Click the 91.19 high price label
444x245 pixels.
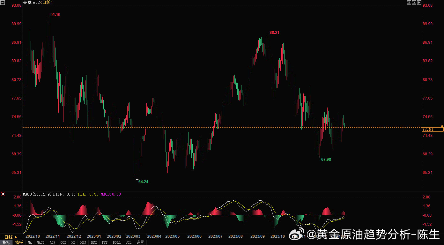[x=56, y=15]
